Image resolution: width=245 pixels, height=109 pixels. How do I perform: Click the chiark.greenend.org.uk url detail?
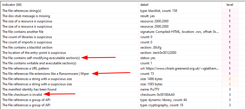[x=179, y=68]
